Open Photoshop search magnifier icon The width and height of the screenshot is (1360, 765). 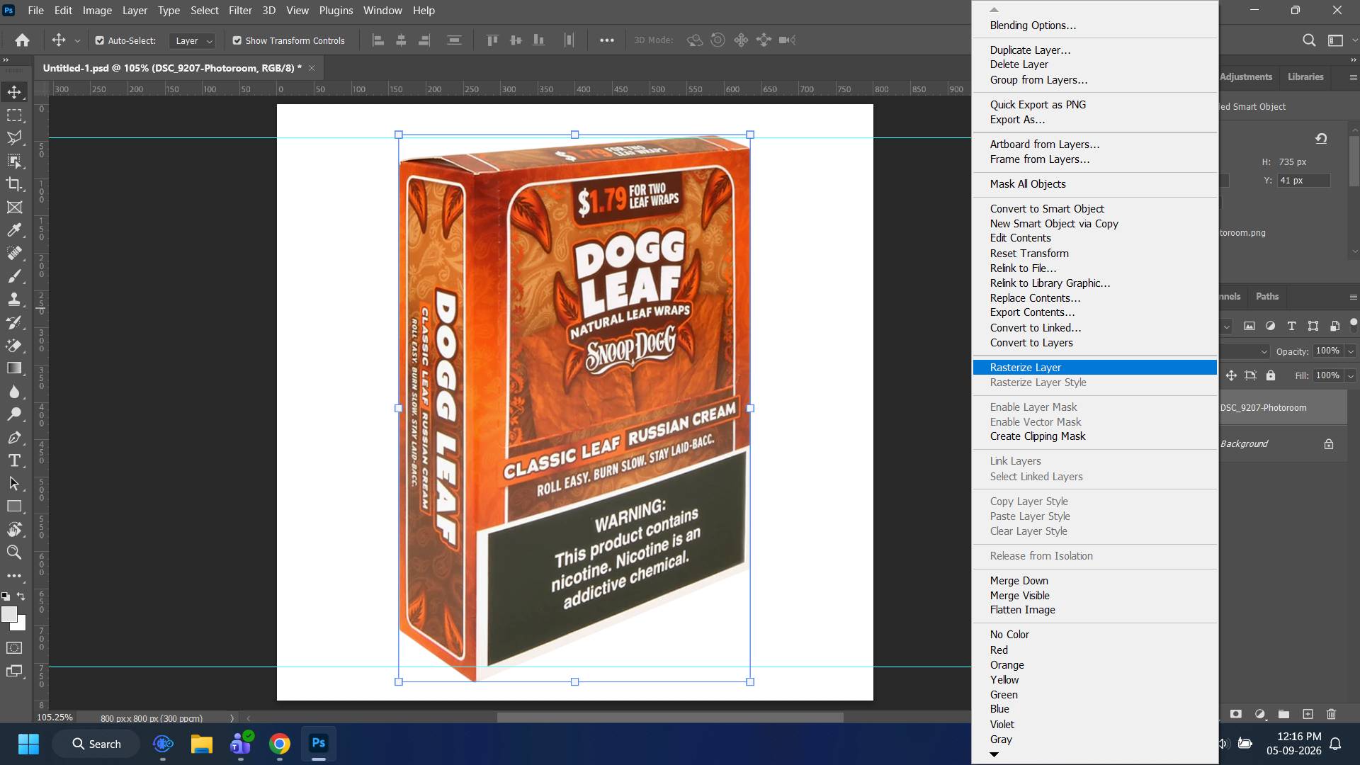pyautogui.click(x=1309, y=40)
